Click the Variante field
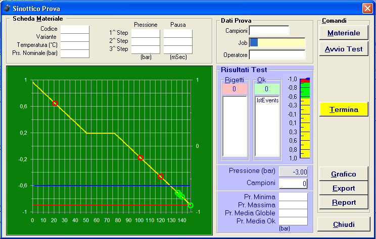The height and width of the screenshot is (239, 376). click(x=74, y=37)
